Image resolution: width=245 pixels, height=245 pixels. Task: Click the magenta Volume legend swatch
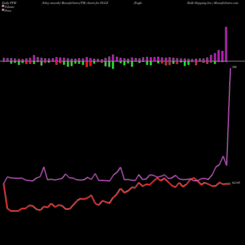pyautogui.click(x=3, y=6)
